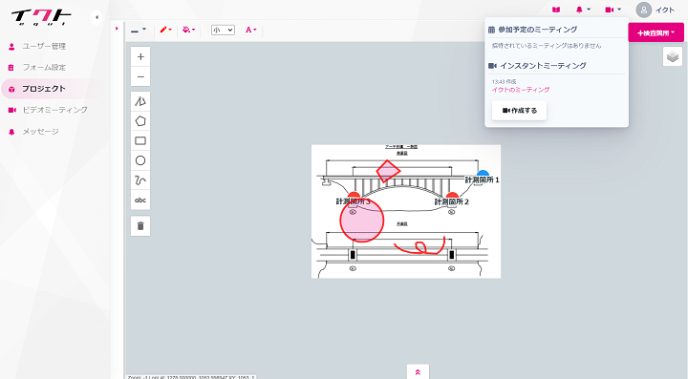Click the 作成する button

click(519, 111)
